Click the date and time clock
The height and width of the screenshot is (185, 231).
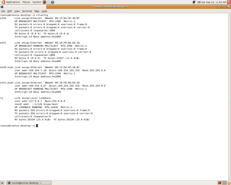point(214,2)
